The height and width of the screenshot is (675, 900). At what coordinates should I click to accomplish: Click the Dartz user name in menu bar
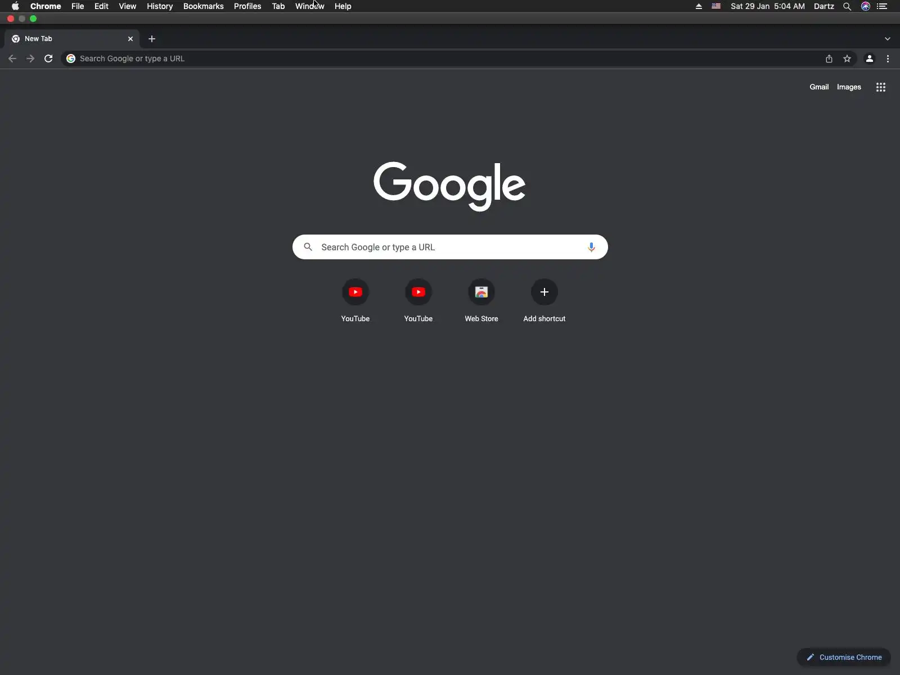click(x=824, y=6)
